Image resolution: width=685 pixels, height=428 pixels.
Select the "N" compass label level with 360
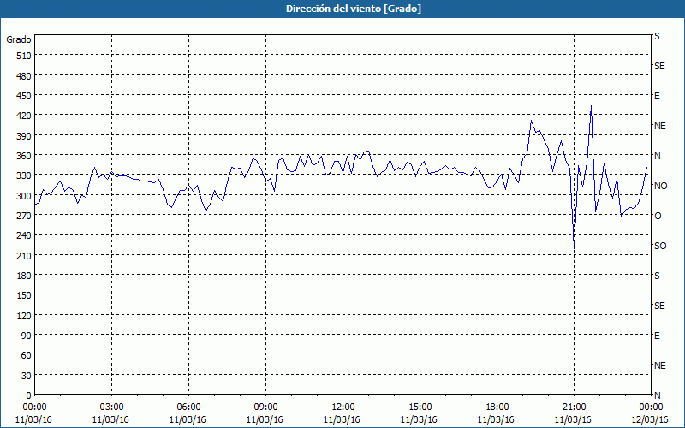click(658, 156)
